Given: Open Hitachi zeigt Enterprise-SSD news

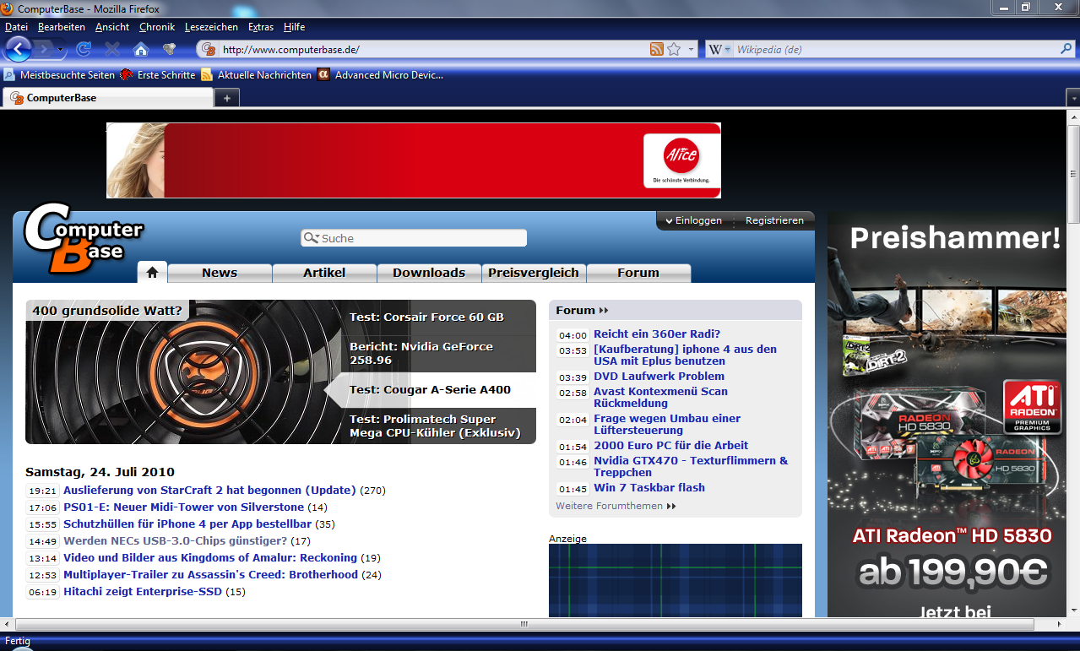Looking at the screenshot, I should point(143,592).
